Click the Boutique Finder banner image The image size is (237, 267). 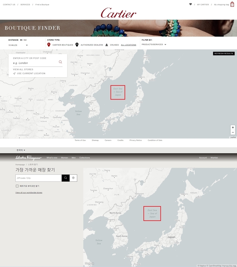click(x=118, y=28)
